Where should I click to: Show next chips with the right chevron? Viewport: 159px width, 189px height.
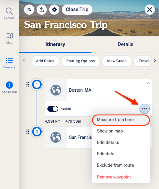pos(155,60)
